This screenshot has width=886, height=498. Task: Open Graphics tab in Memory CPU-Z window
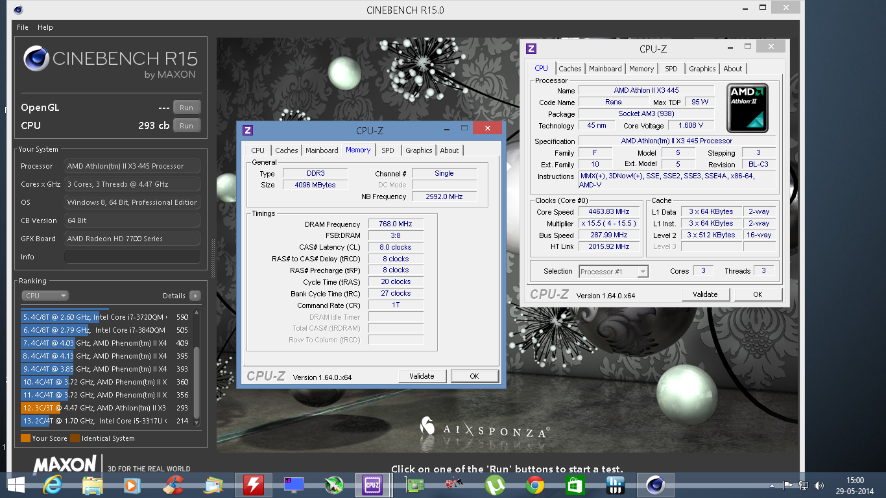point(418,150)
